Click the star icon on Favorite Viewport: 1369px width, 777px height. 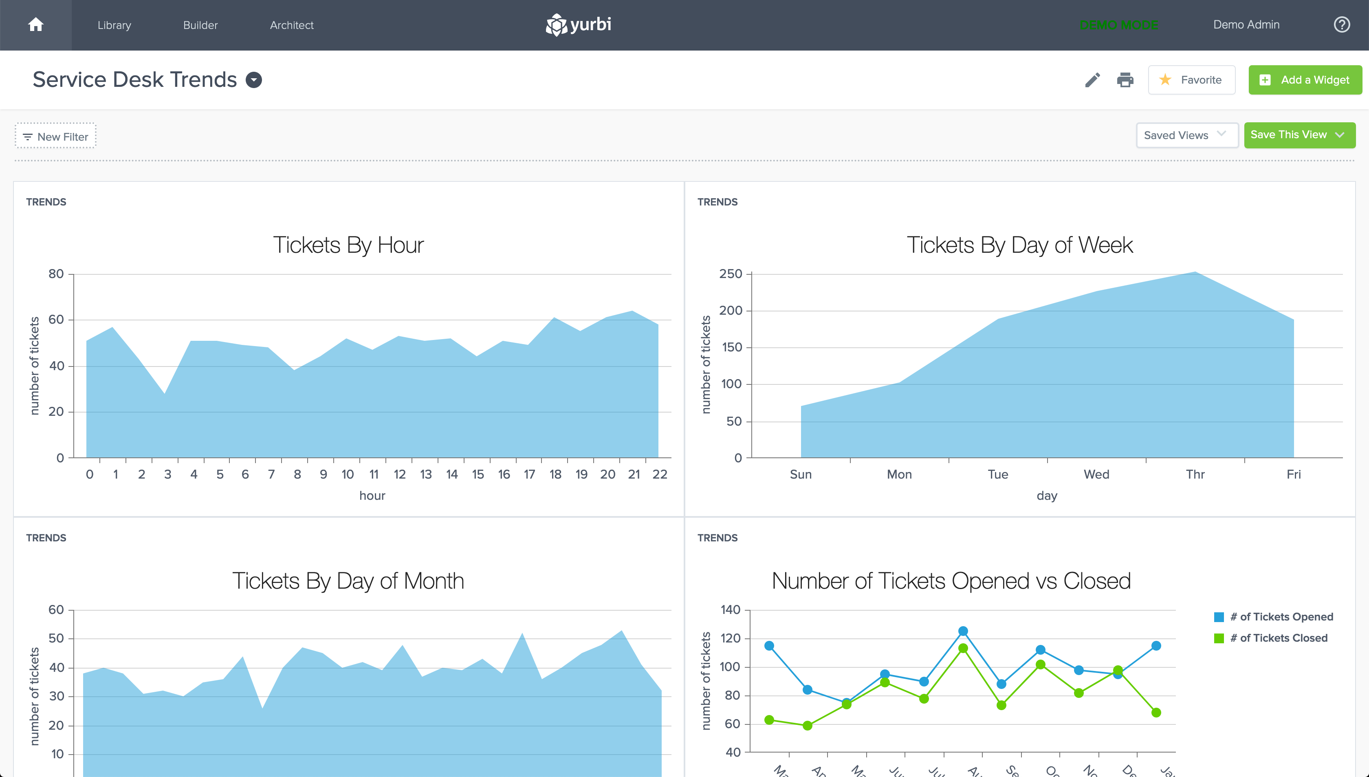pyautogui.click(x=1165, y=80)
